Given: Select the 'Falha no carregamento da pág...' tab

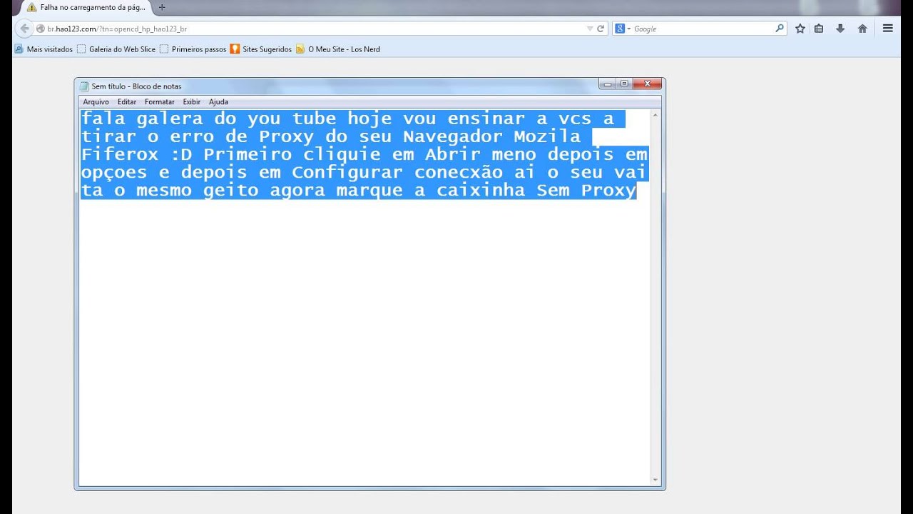Looking at the screenshot, I should click(x=87, y=7).
